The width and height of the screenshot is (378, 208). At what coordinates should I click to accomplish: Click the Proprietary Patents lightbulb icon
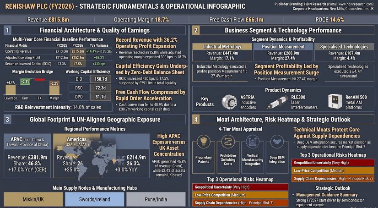(x=204, y=142)
